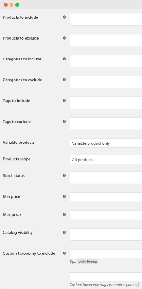
Task: Open the Stock status multi-select box
Action: point(106,178)
